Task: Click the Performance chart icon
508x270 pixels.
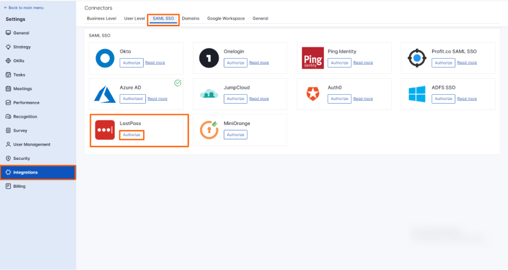Action: click(x=8, y=102)
